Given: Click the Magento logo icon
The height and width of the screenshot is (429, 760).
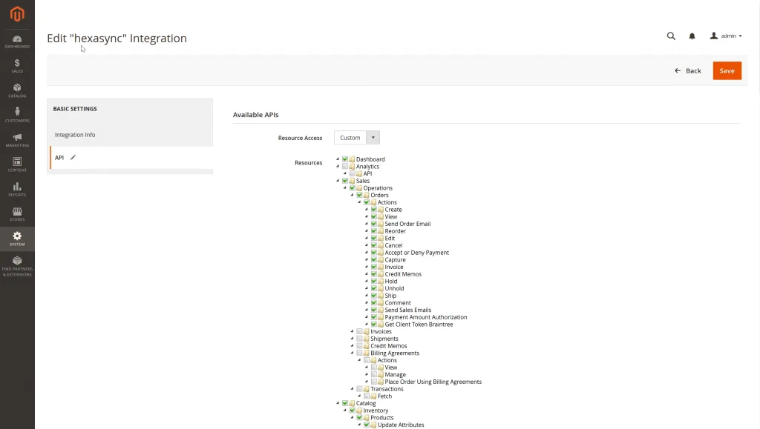Looking at the screenshot, I should (17, 14).
